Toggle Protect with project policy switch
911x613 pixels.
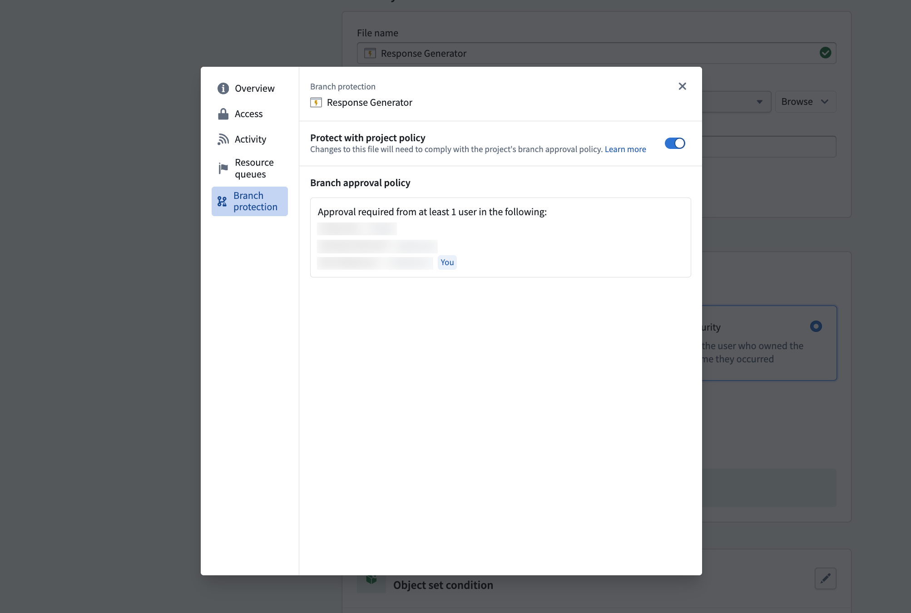[675, 143]
